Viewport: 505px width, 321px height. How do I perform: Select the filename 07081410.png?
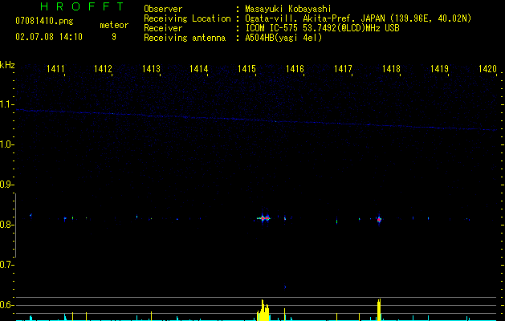tap(44, 21)
